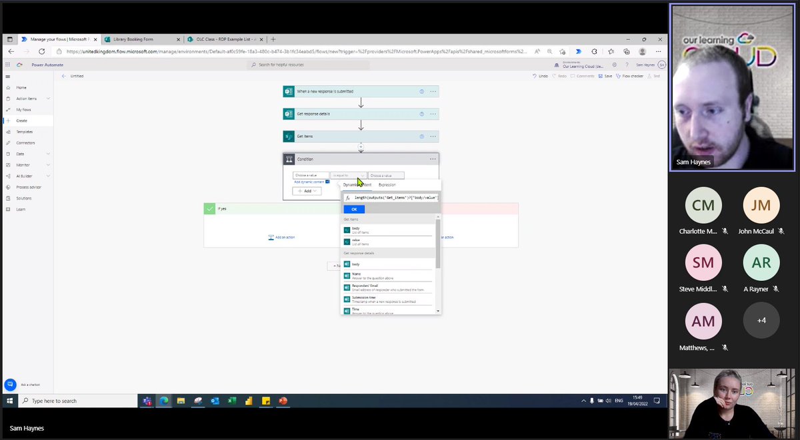Viewport: 800px width, 440px height.
Task: Open the Flow checker
Action: click(x=630, y=76)
